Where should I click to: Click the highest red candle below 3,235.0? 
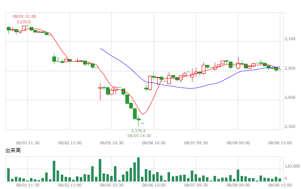(x=24, y=28)
